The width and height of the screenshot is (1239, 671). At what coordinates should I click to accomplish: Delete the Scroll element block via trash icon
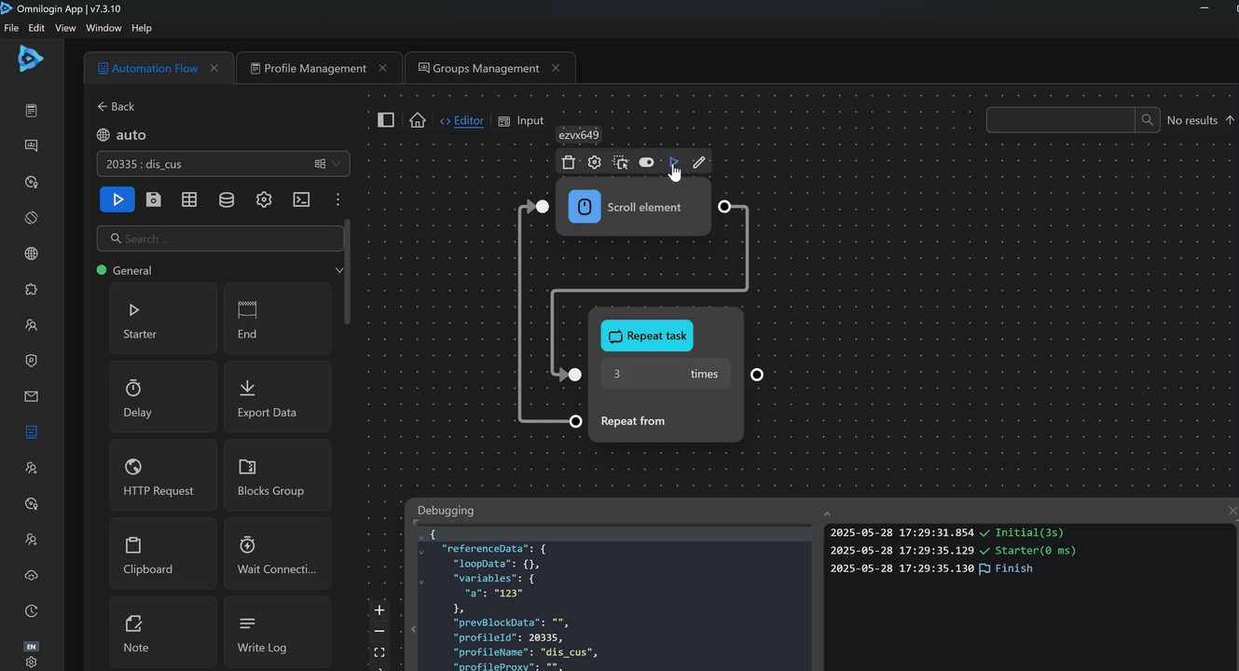(x=569, y=162)
